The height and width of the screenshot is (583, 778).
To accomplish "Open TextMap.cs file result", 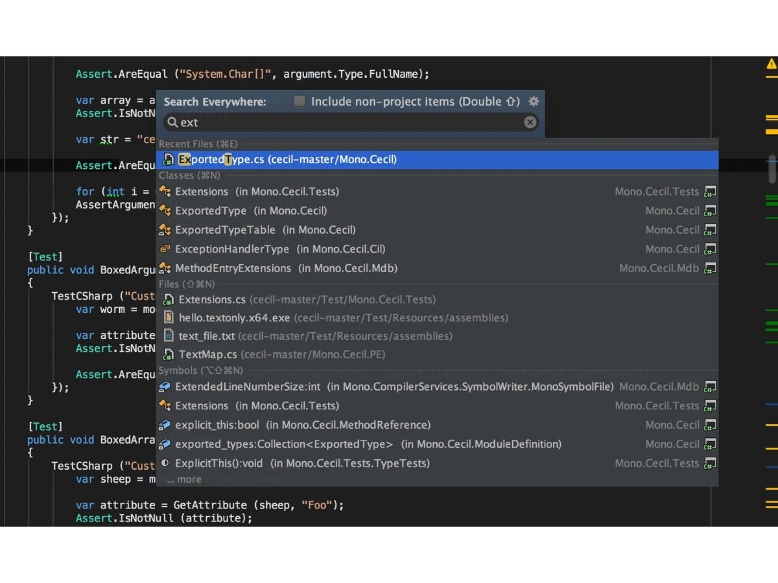I will click(x=438, y=354).
